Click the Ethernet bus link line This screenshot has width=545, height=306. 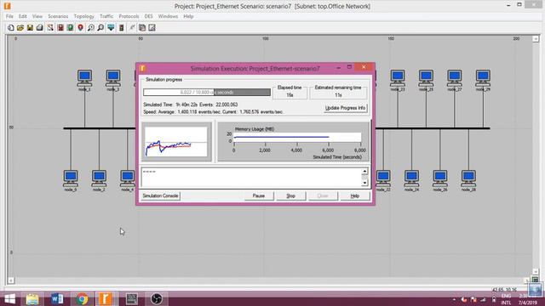click(99, 128)
